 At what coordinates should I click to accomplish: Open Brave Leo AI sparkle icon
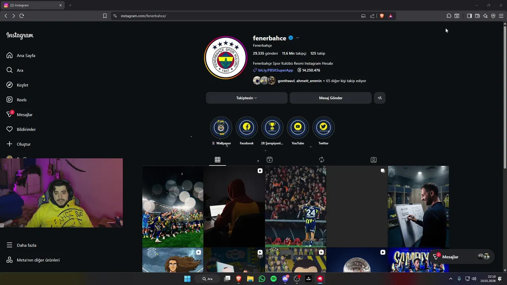pos(485,16)
